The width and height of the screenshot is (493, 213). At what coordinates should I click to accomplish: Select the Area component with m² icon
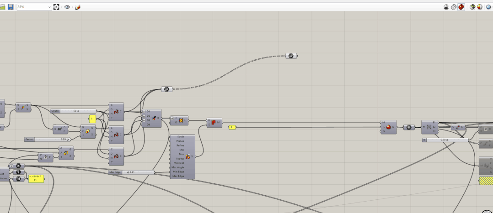click(x=61, y=129)
